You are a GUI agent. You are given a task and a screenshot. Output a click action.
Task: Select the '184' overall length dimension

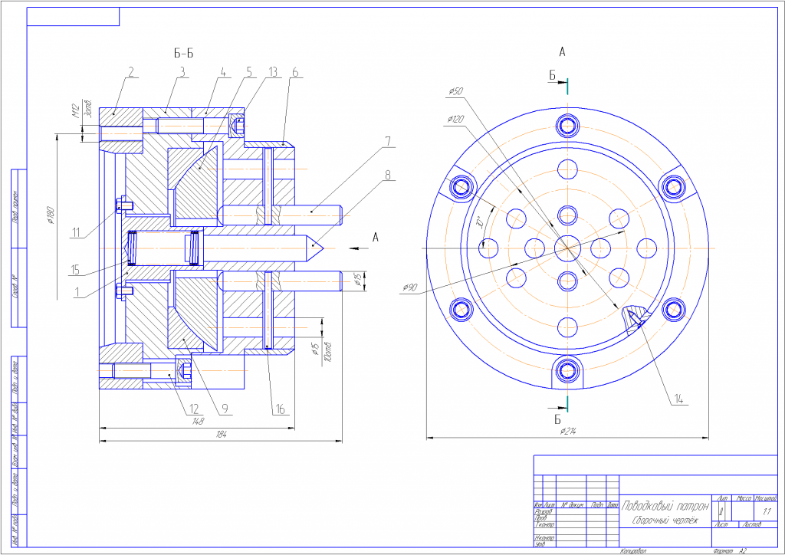click(221, 435)
